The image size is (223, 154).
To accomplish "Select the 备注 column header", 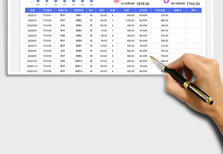I will pyautogui.click(x=194, y=10).
